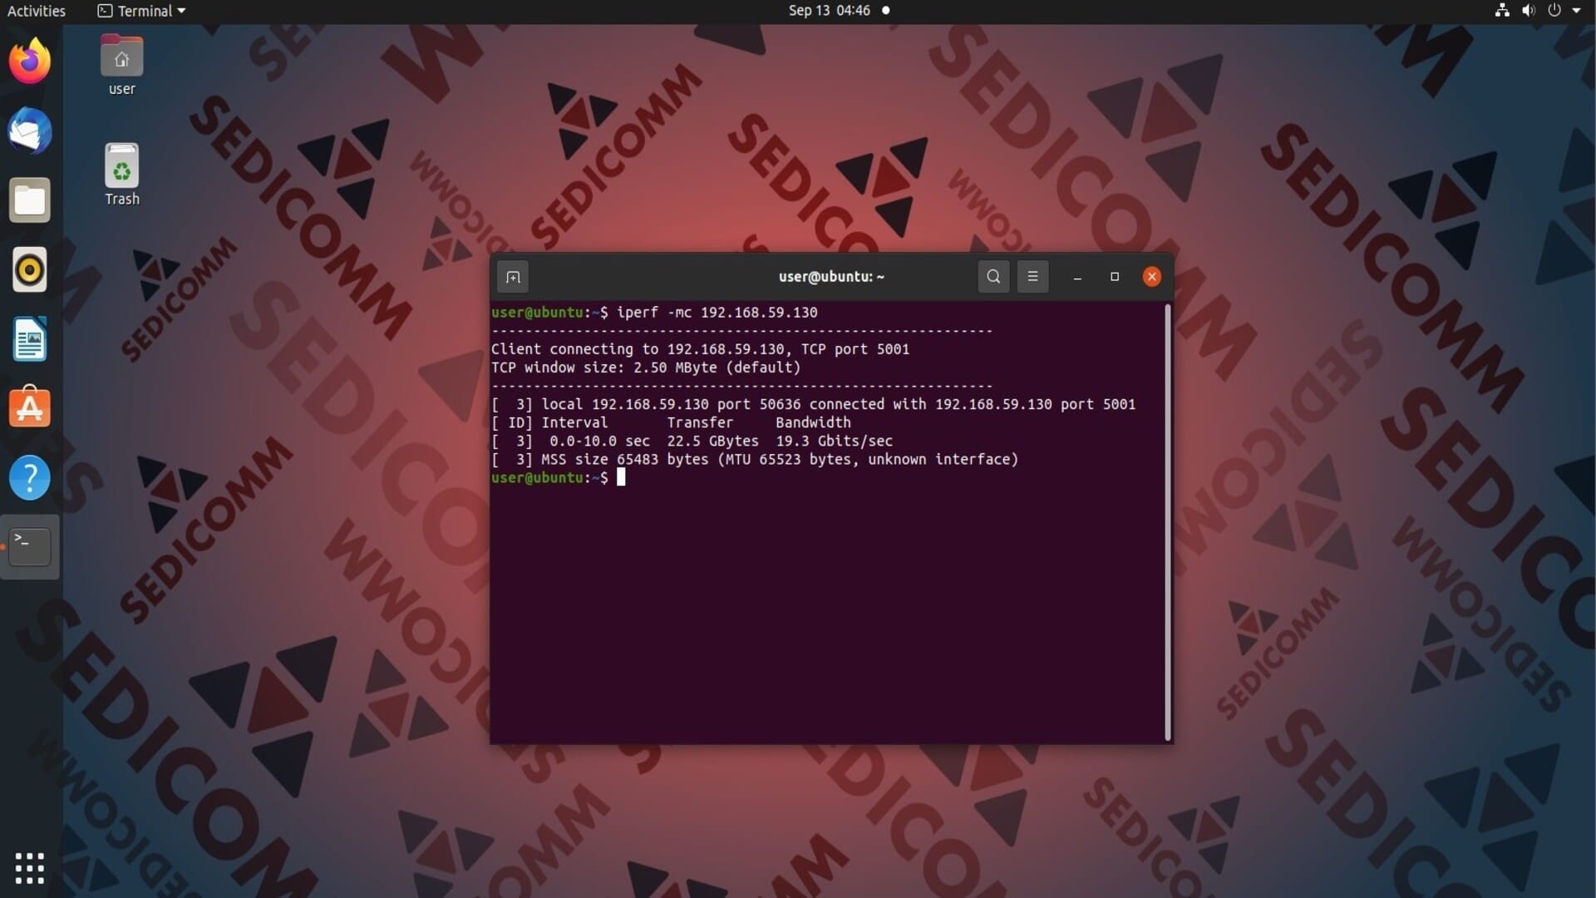Click the volume icon in top bar
The image size is (1596, 898).
[x=1528, y=11]
